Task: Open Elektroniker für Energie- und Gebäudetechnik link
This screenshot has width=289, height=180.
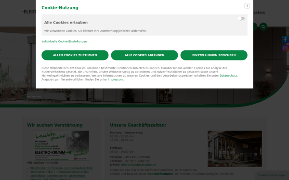Action: [x=62, y=168]
